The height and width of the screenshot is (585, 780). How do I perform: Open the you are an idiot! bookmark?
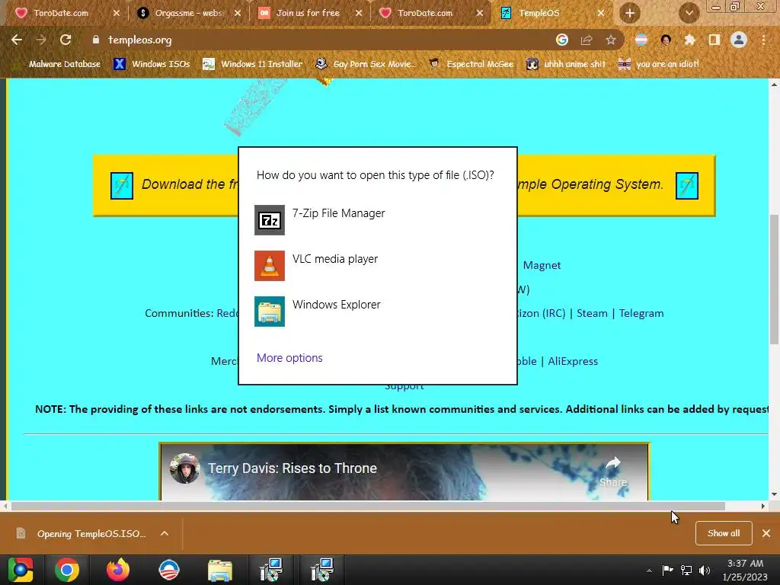point(659,64)
